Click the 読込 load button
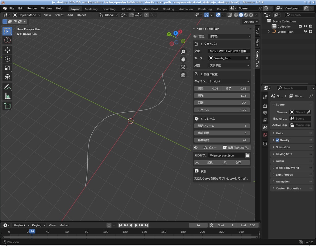This screenshot has height=246, width=316. pyautogui.click(x=208, y=162)
